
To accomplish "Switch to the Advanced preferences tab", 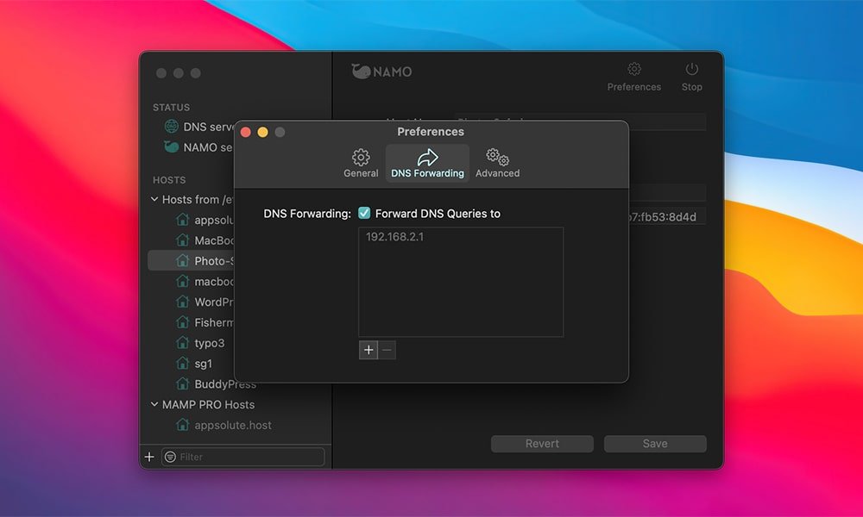I will 497,163.
